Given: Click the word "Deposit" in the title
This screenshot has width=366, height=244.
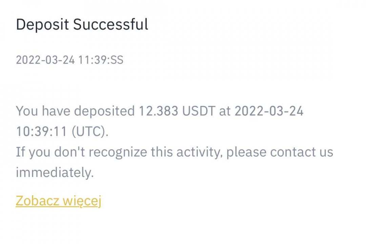Looking at the screenshot, I should 42,25.
